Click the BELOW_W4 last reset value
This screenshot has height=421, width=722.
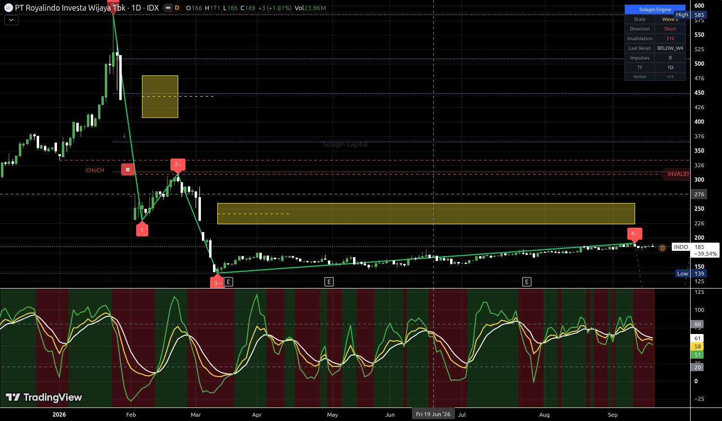tap(670, 48)
